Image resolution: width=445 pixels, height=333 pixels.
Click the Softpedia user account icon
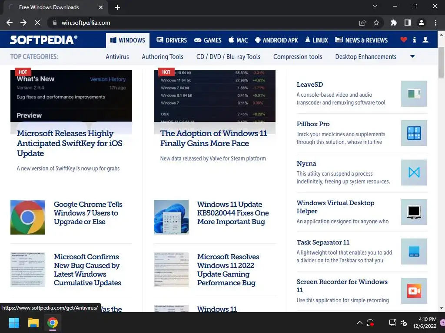[x=425, y=40]
